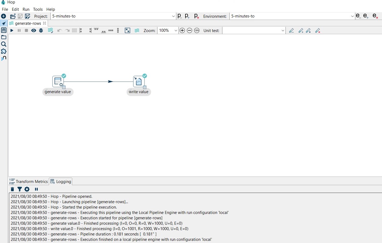Toggle the snap to grid icon
This screenshot has width=382, height=243.
pyautogui.click(x=74, y=31)
